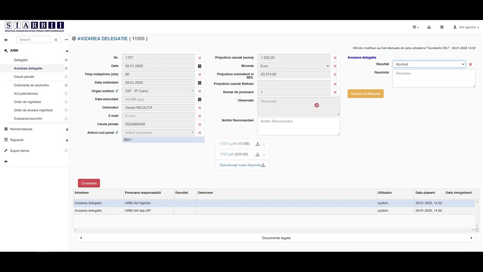This screenshot has width=483, height=272.
Task: Toggle favorite star for Delegatie
Action: click(66, 60)
